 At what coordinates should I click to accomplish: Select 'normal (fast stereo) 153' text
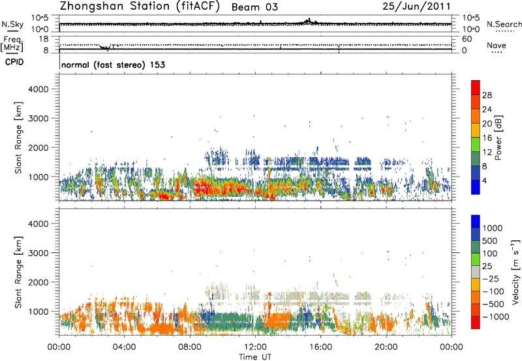point(113,65)
